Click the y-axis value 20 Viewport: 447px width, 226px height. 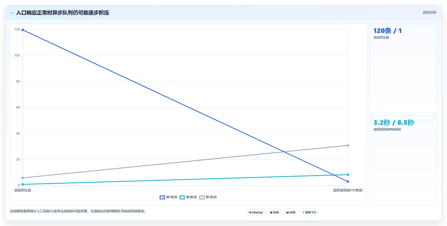point(18,160)
